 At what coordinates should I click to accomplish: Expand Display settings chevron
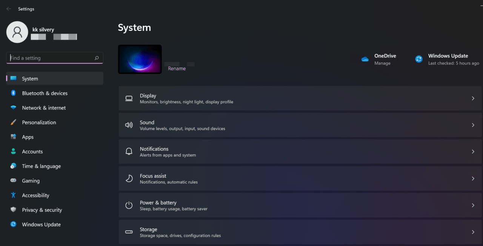click(x=473, y=98)
